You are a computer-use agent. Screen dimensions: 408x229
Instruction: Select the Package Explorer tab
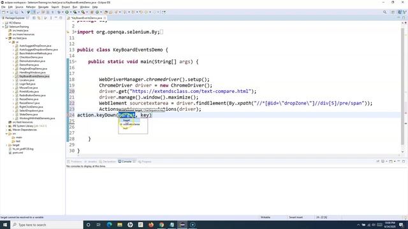[x=15, y=18]
